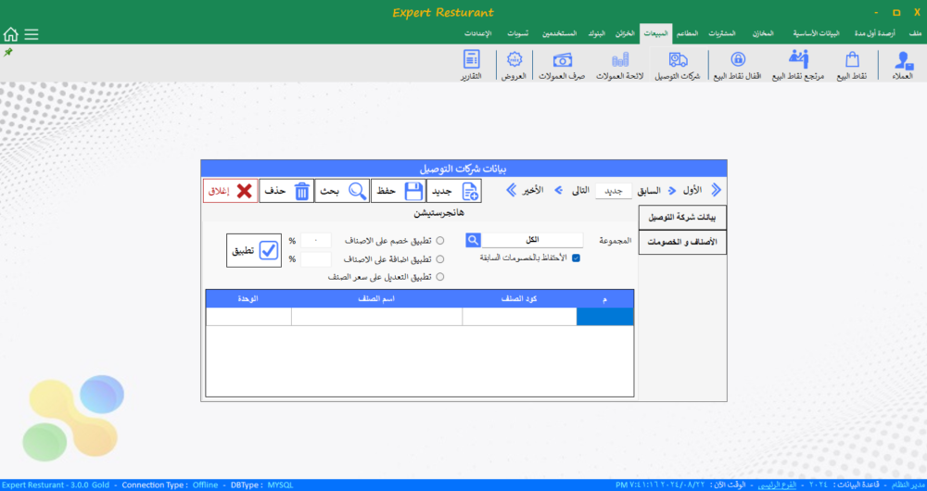Click the home icon in title bar
Screen dimensions: 927x491
click(11, 34)
